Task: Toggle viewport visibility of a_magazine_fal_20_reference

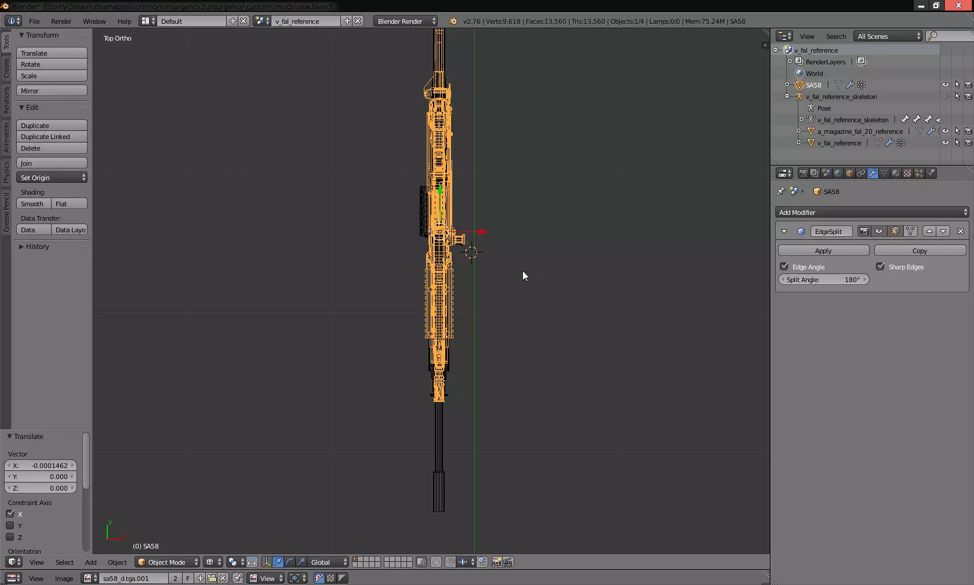Action: [x=946, y=131]
